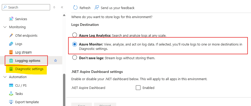Image resolution: width=251 pixels, height=106 pixels.
Task: Select Azure Log Analytics radio option
Action: [x=75, y=35]
